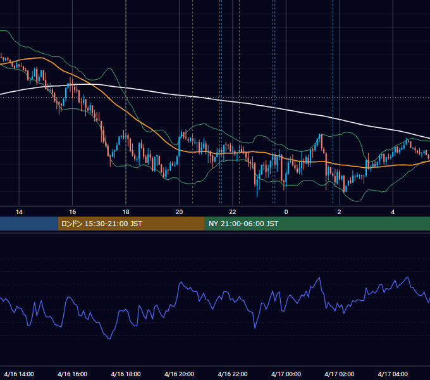Click the 4/16 20:00 date label
The image size is (430, 380).
(179, 374)
